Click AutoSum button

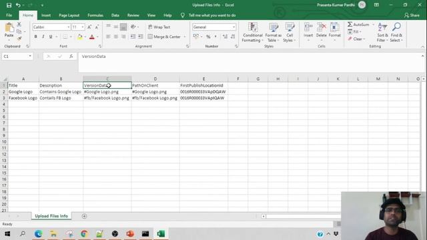[358, 25]
